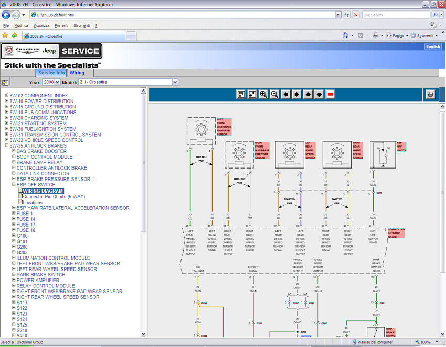
Task: Open Connector Pin-Charts (6 WAY) link
Action: click(x=54, y=197)
